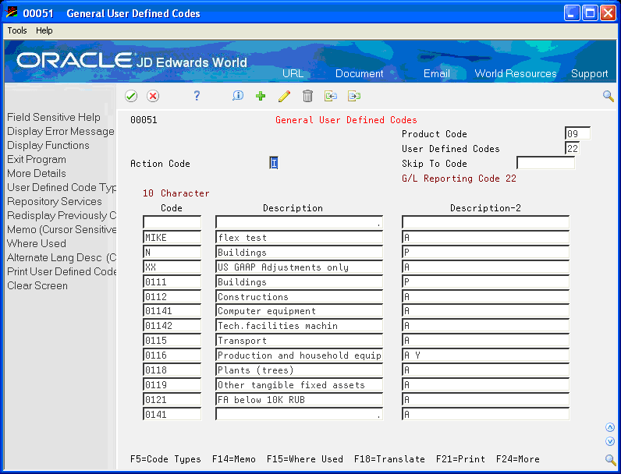Screen dimensions: 621x474
Task: Click description 'Other tangible fixed assets'
Action: (x=299, y=384)
